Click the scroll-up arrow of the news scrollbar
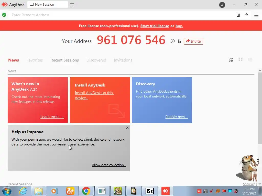Image resolution: width=262 pixels, height=196 pixels. pyautogui.click(x=260, y=70)
